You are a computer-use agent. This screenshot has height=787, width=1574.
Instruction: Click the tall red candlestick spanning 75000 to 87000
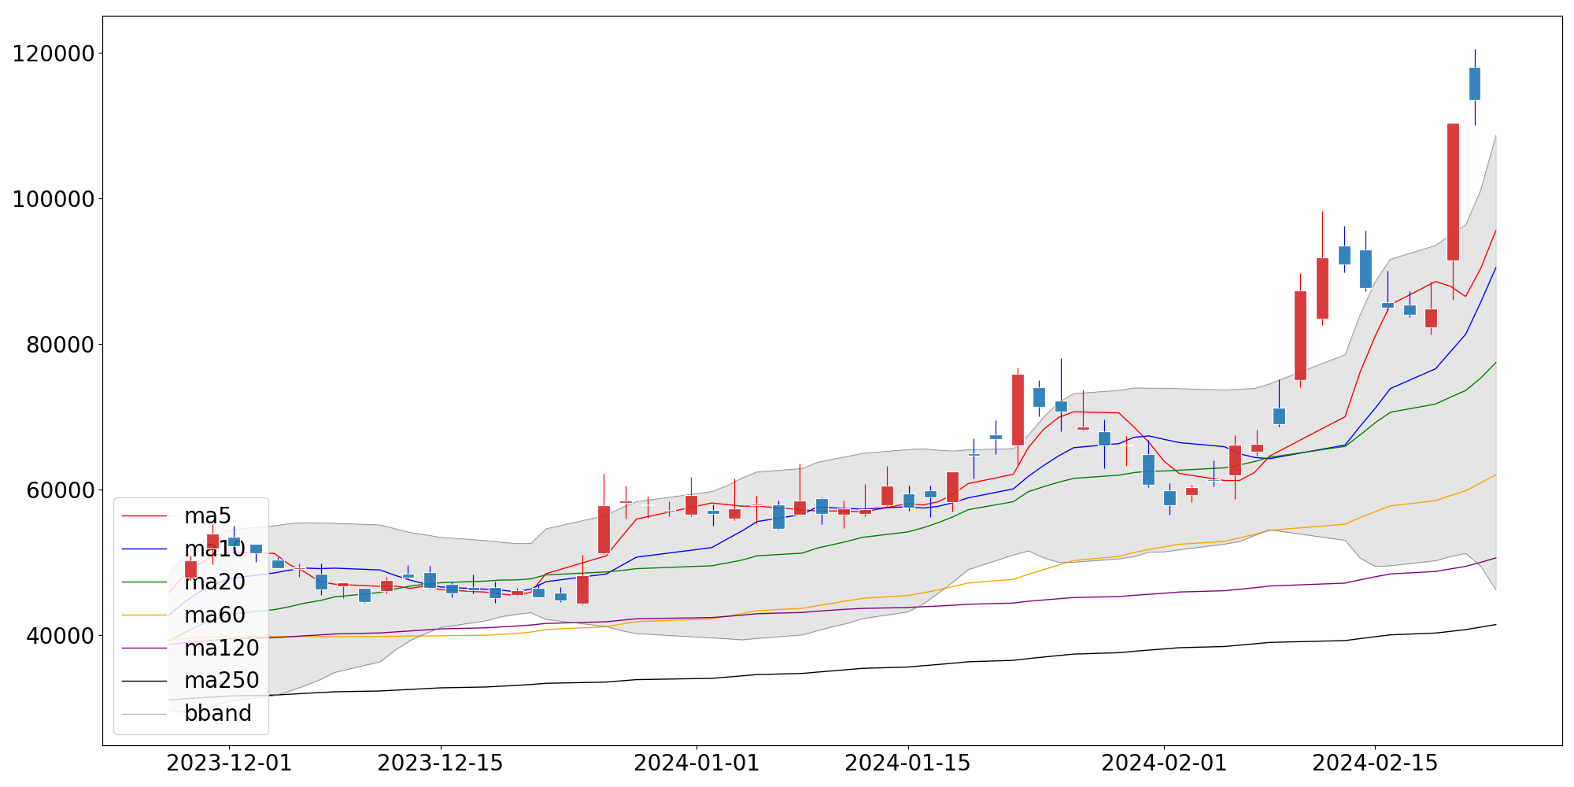coord(1300,335)
